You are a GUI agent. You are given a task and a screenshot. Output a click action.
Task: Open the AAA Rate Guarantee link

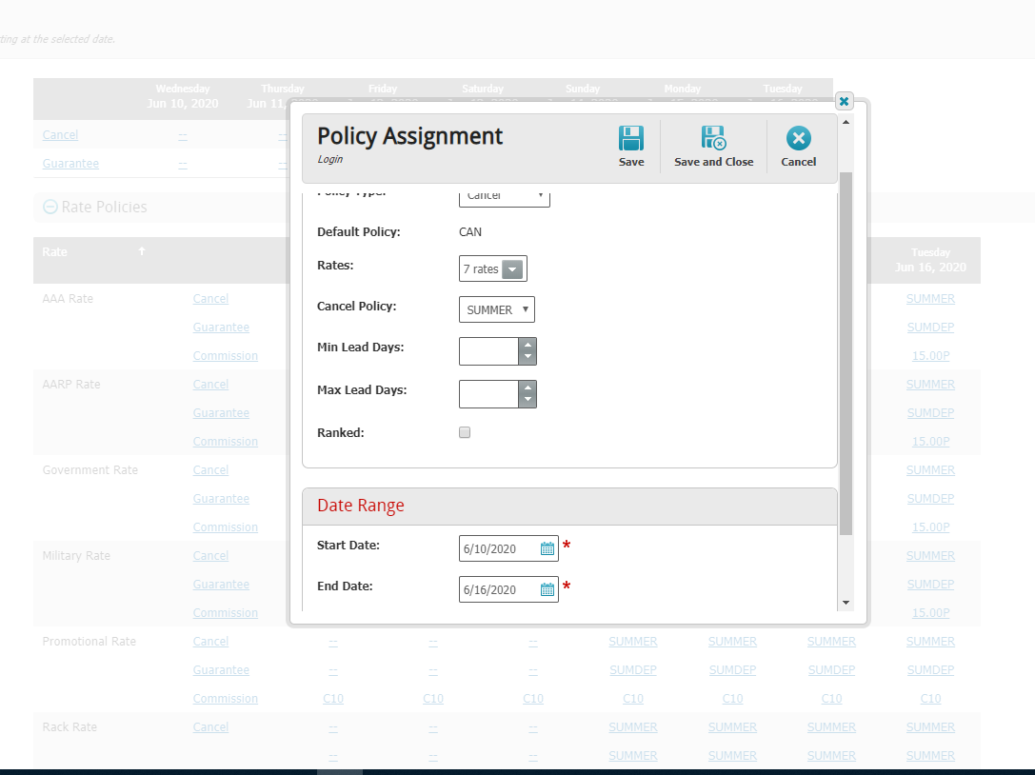tap(221, 327)
